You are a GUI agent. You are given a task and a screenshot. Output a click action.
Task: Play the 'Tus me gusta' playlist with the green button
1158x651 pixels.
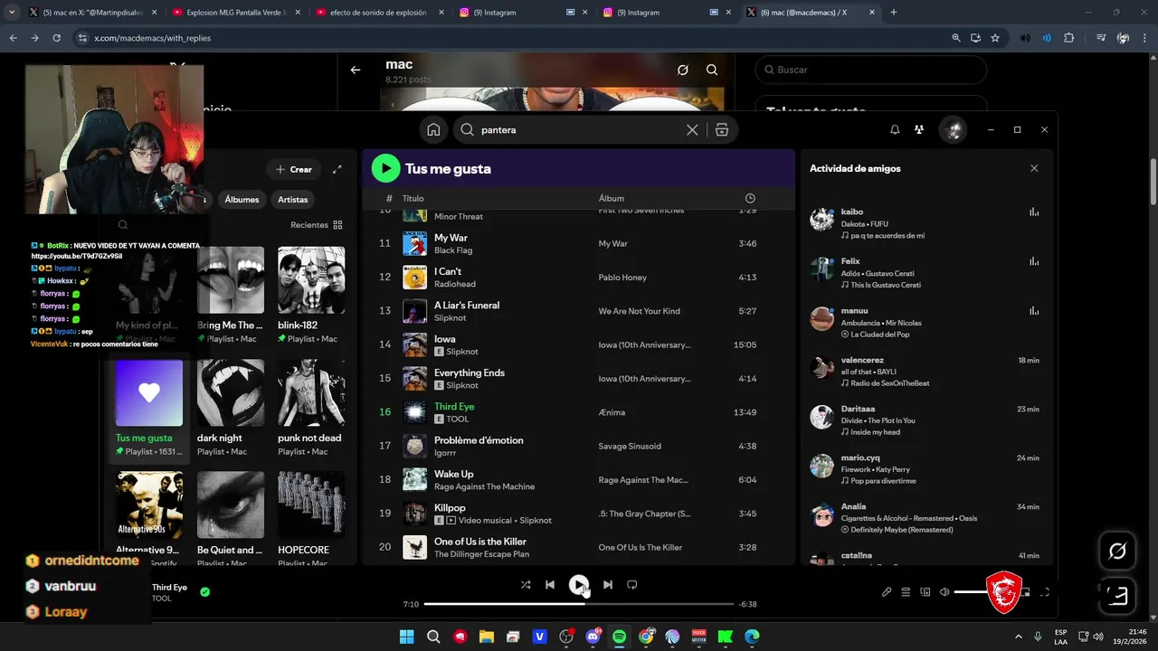(x=385, y=168)
